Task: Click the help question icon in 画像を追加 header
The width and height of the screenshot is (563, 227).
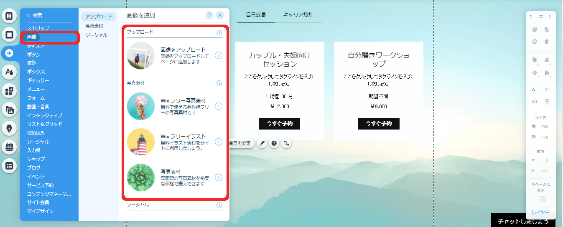Action: point(209,15)
